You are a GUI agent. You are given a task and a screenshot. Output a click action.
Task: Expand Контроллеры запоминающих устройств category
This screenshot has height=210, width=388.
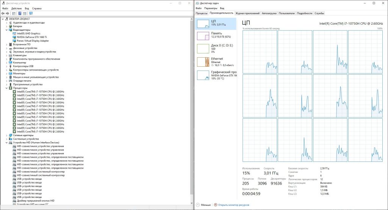coord(7,70)
